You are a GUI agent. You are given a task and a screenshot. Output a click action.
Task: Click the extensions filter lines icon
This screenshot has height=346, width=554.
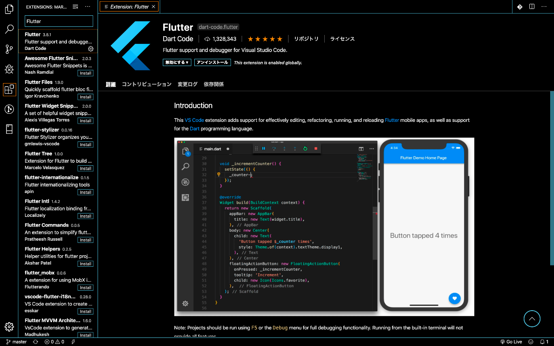[75, 7]
